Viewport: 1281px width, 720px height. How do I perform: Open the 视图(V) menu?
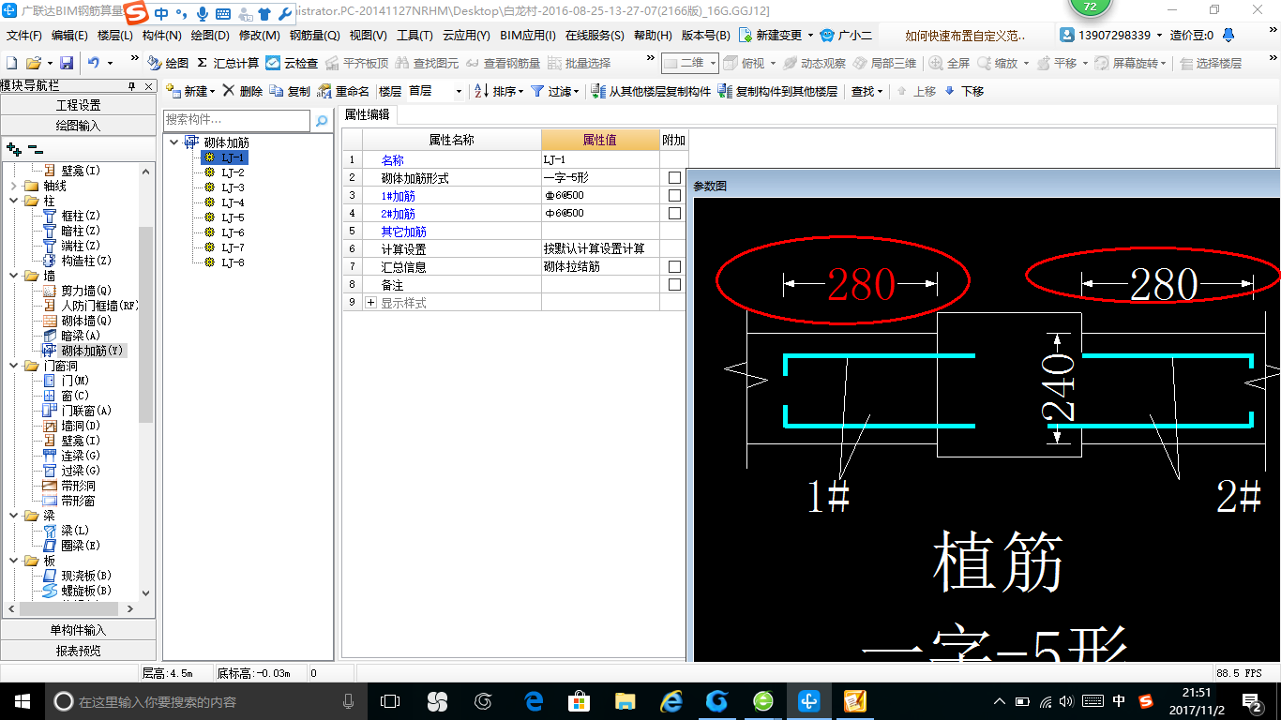coord(368,36)
